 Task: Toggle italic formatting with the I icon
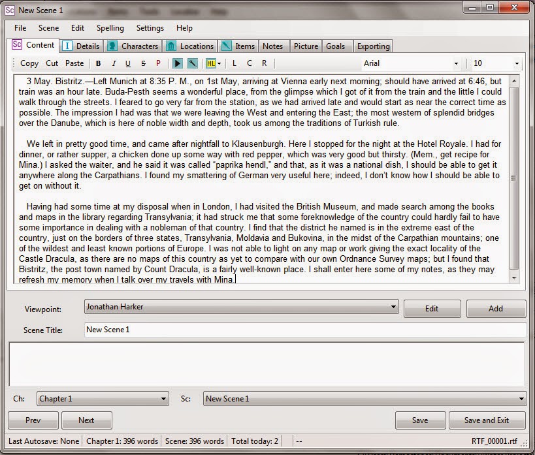point(114,63)
